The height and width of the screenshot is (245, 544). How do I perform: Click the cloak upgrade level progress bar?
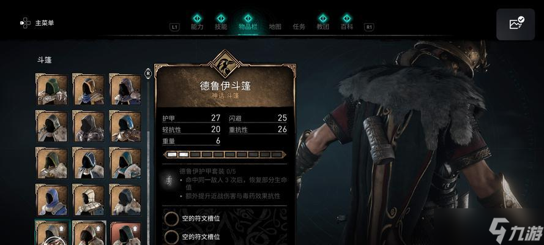225,154
